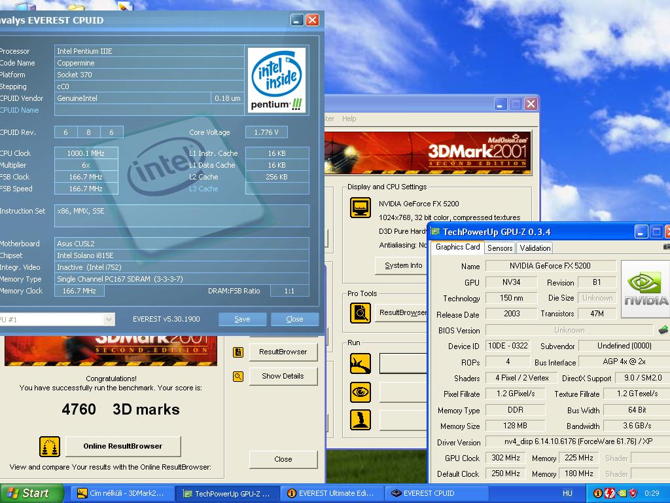Switch to 3DMark2001 taskbar button
The width and height of the screenshot is (670, 503).
pos(121,494)
